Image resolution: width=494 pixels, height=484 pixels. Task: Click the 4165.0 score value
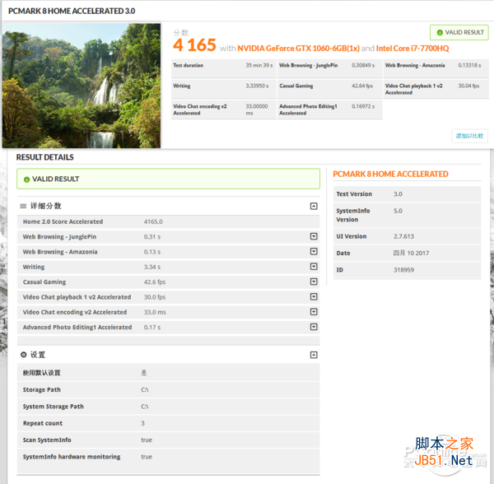tap(153, 221)
